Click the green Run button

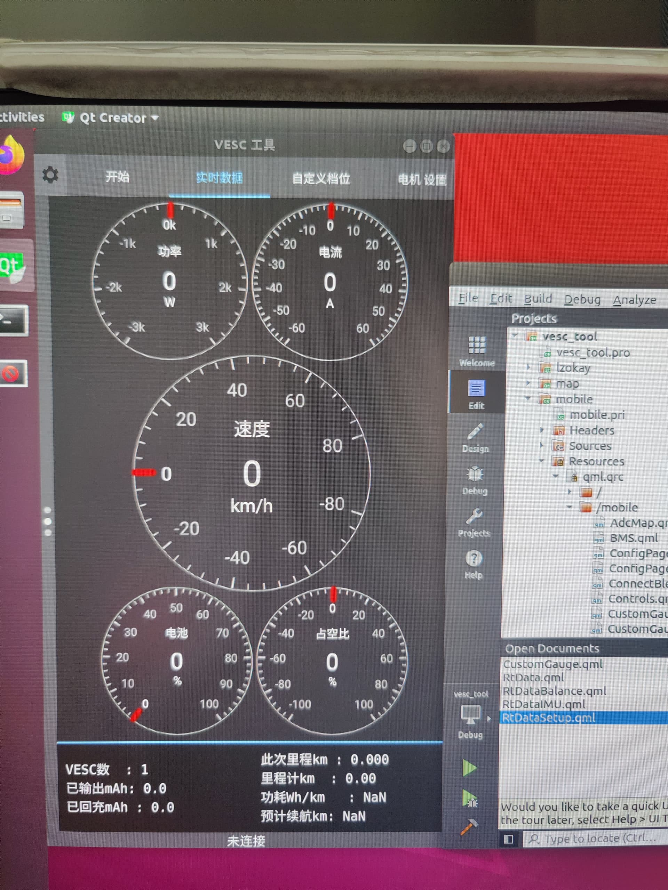click(x=469, y=768)
